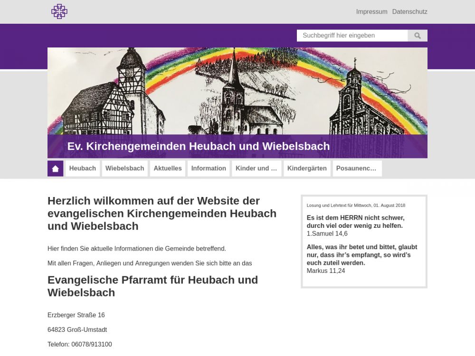
Task: Click the phone number 06078/913100
Action: tap(80, 344)
